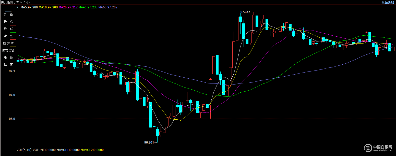Open the 商品叠加 overlay link

[388, 2]
